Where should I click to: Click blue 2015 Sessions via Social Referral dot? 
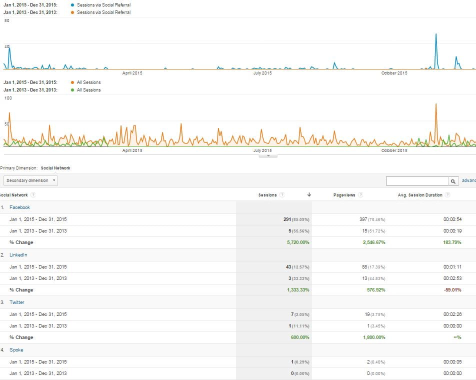72,4
